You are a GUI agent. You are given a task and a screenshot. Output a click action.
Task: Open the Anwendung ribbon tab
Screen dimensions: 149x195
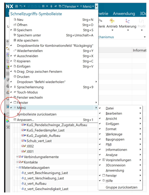pos(124,14)
